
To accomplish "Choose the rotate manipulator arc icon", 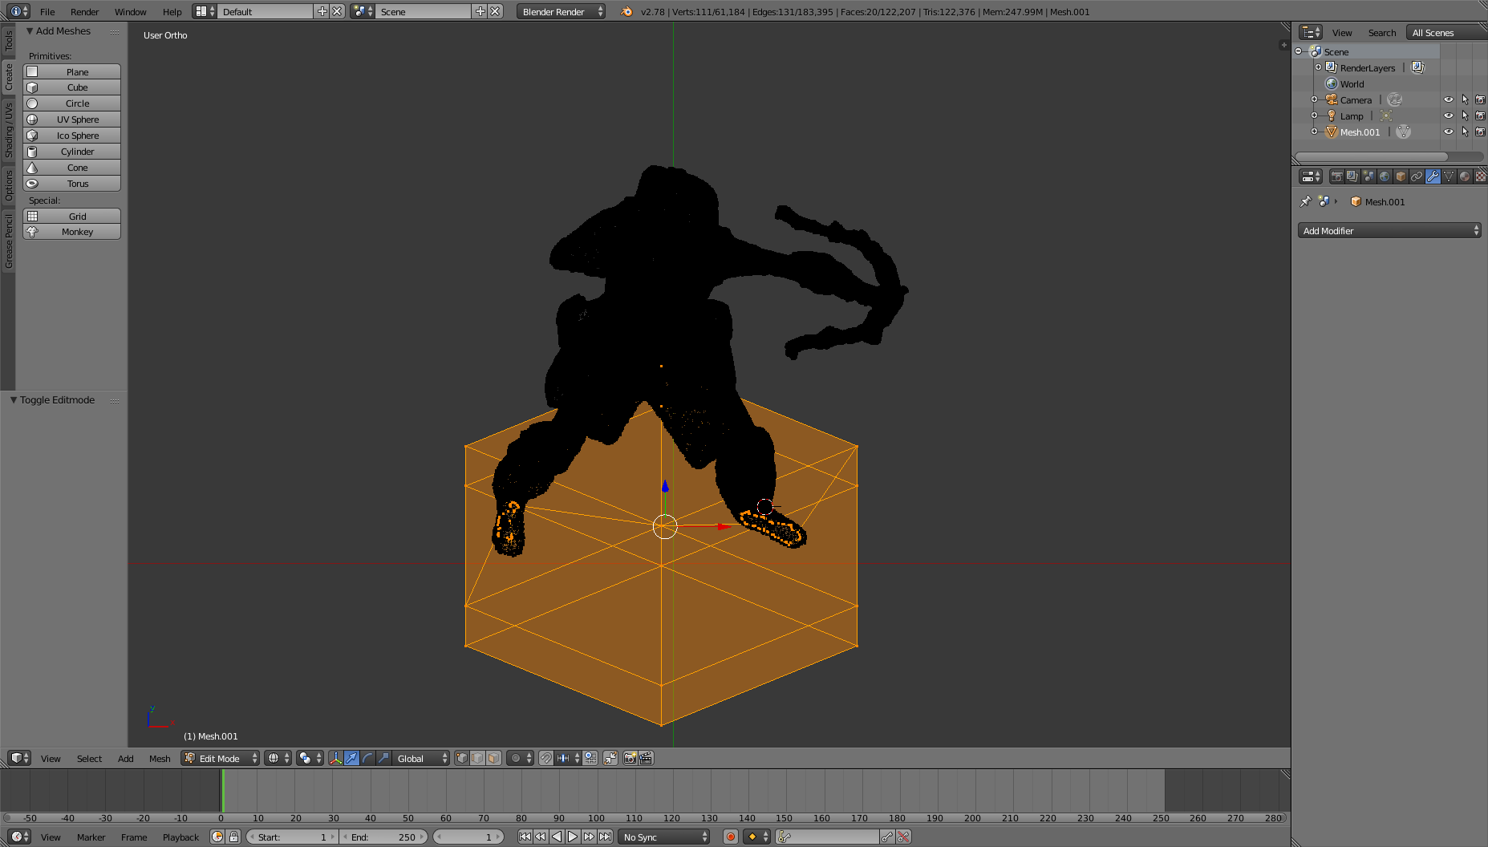I will click(367, 758).
